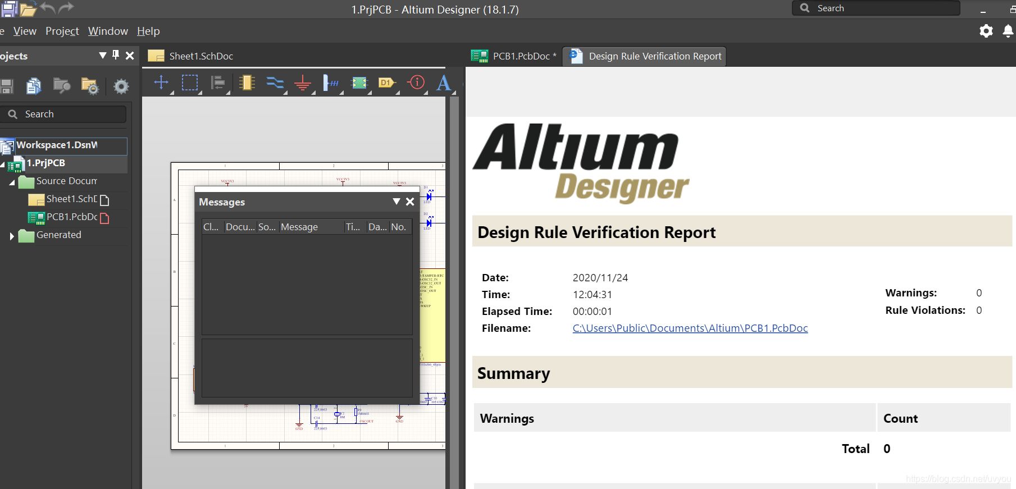Screen dimensions: 1016x489
Task: Select the Place Net Label D1 port tool
Action: pos(386,83)
